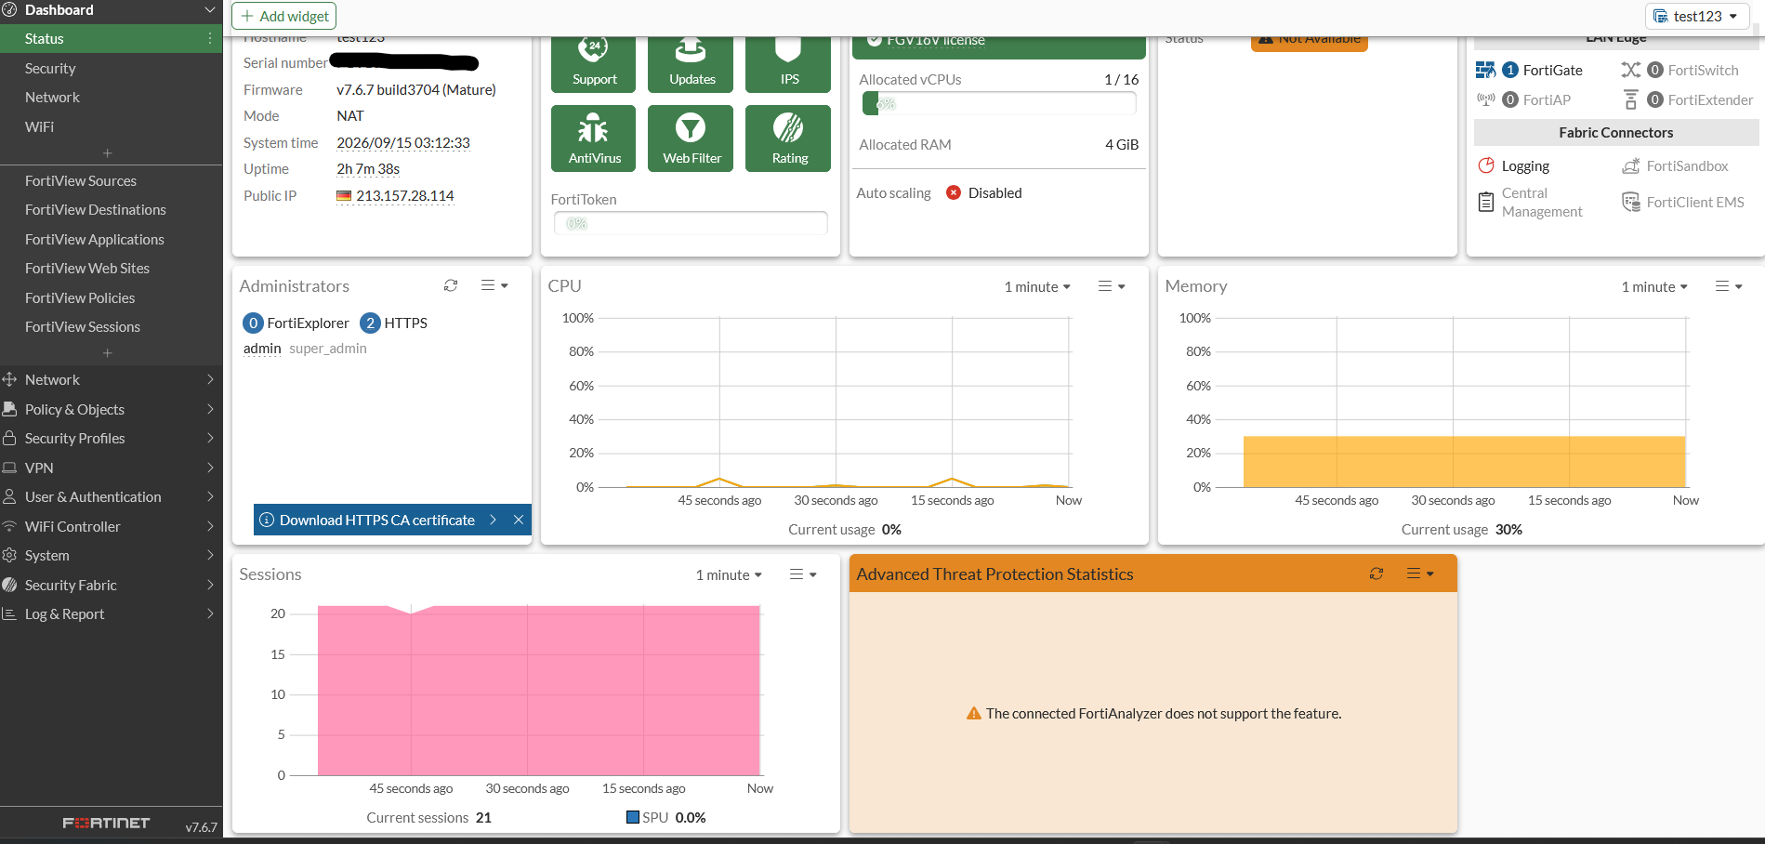This screenshot has width=1765, height=844.
Task: Open the test123 VDOM dropdown
Action: (1697, 16)
